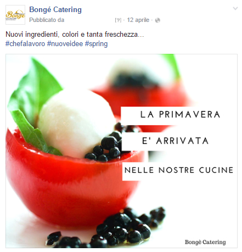Click the Bongè Catering watermark in photo
The width and height of the screenshot is (242, 252).
coord(205,242)
